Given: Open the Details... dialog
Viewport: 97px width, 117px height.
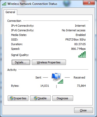Looking at the screenshot, I should [21, 62].
